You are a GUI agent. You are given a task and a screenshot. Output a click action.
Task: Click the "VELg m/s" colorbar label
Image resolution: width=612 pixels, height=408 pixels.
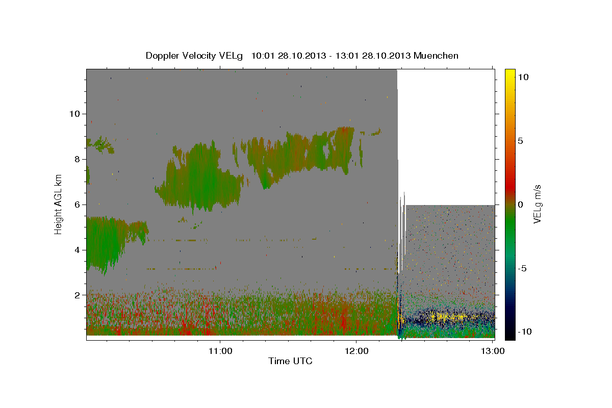pyautogui.click(x=537, y=203)
